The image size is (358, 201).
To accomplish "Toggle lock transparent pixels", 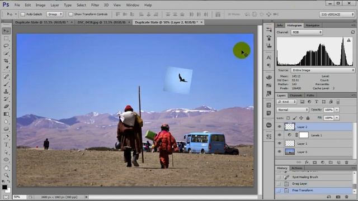I will [288, 118].
